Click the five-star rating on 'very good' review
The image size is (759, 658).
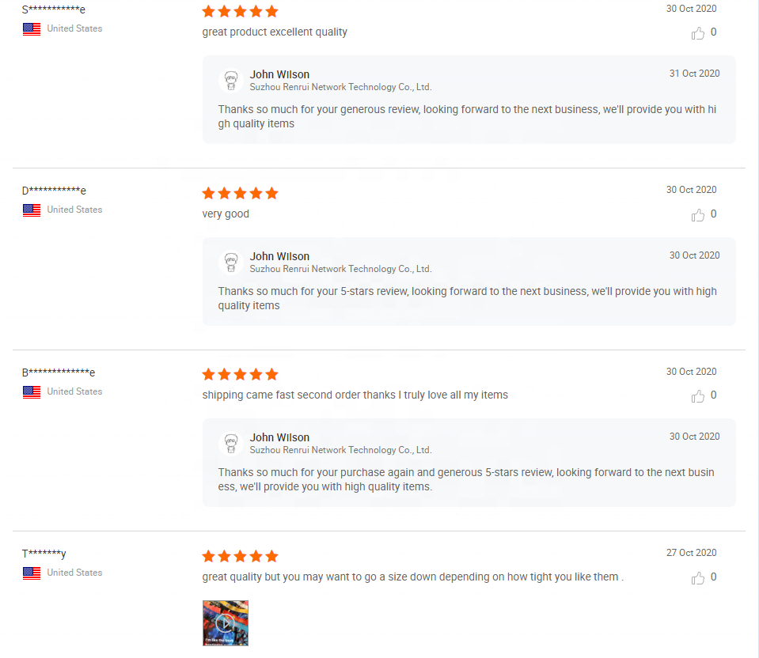click(x=241, y=193)
